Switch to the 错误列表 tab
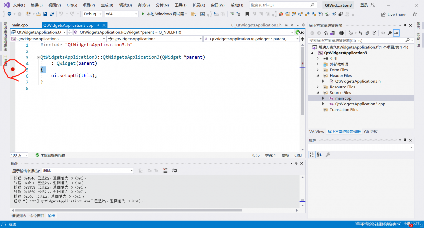This screenshot has height=228, width=424. [x=19, y=216]
